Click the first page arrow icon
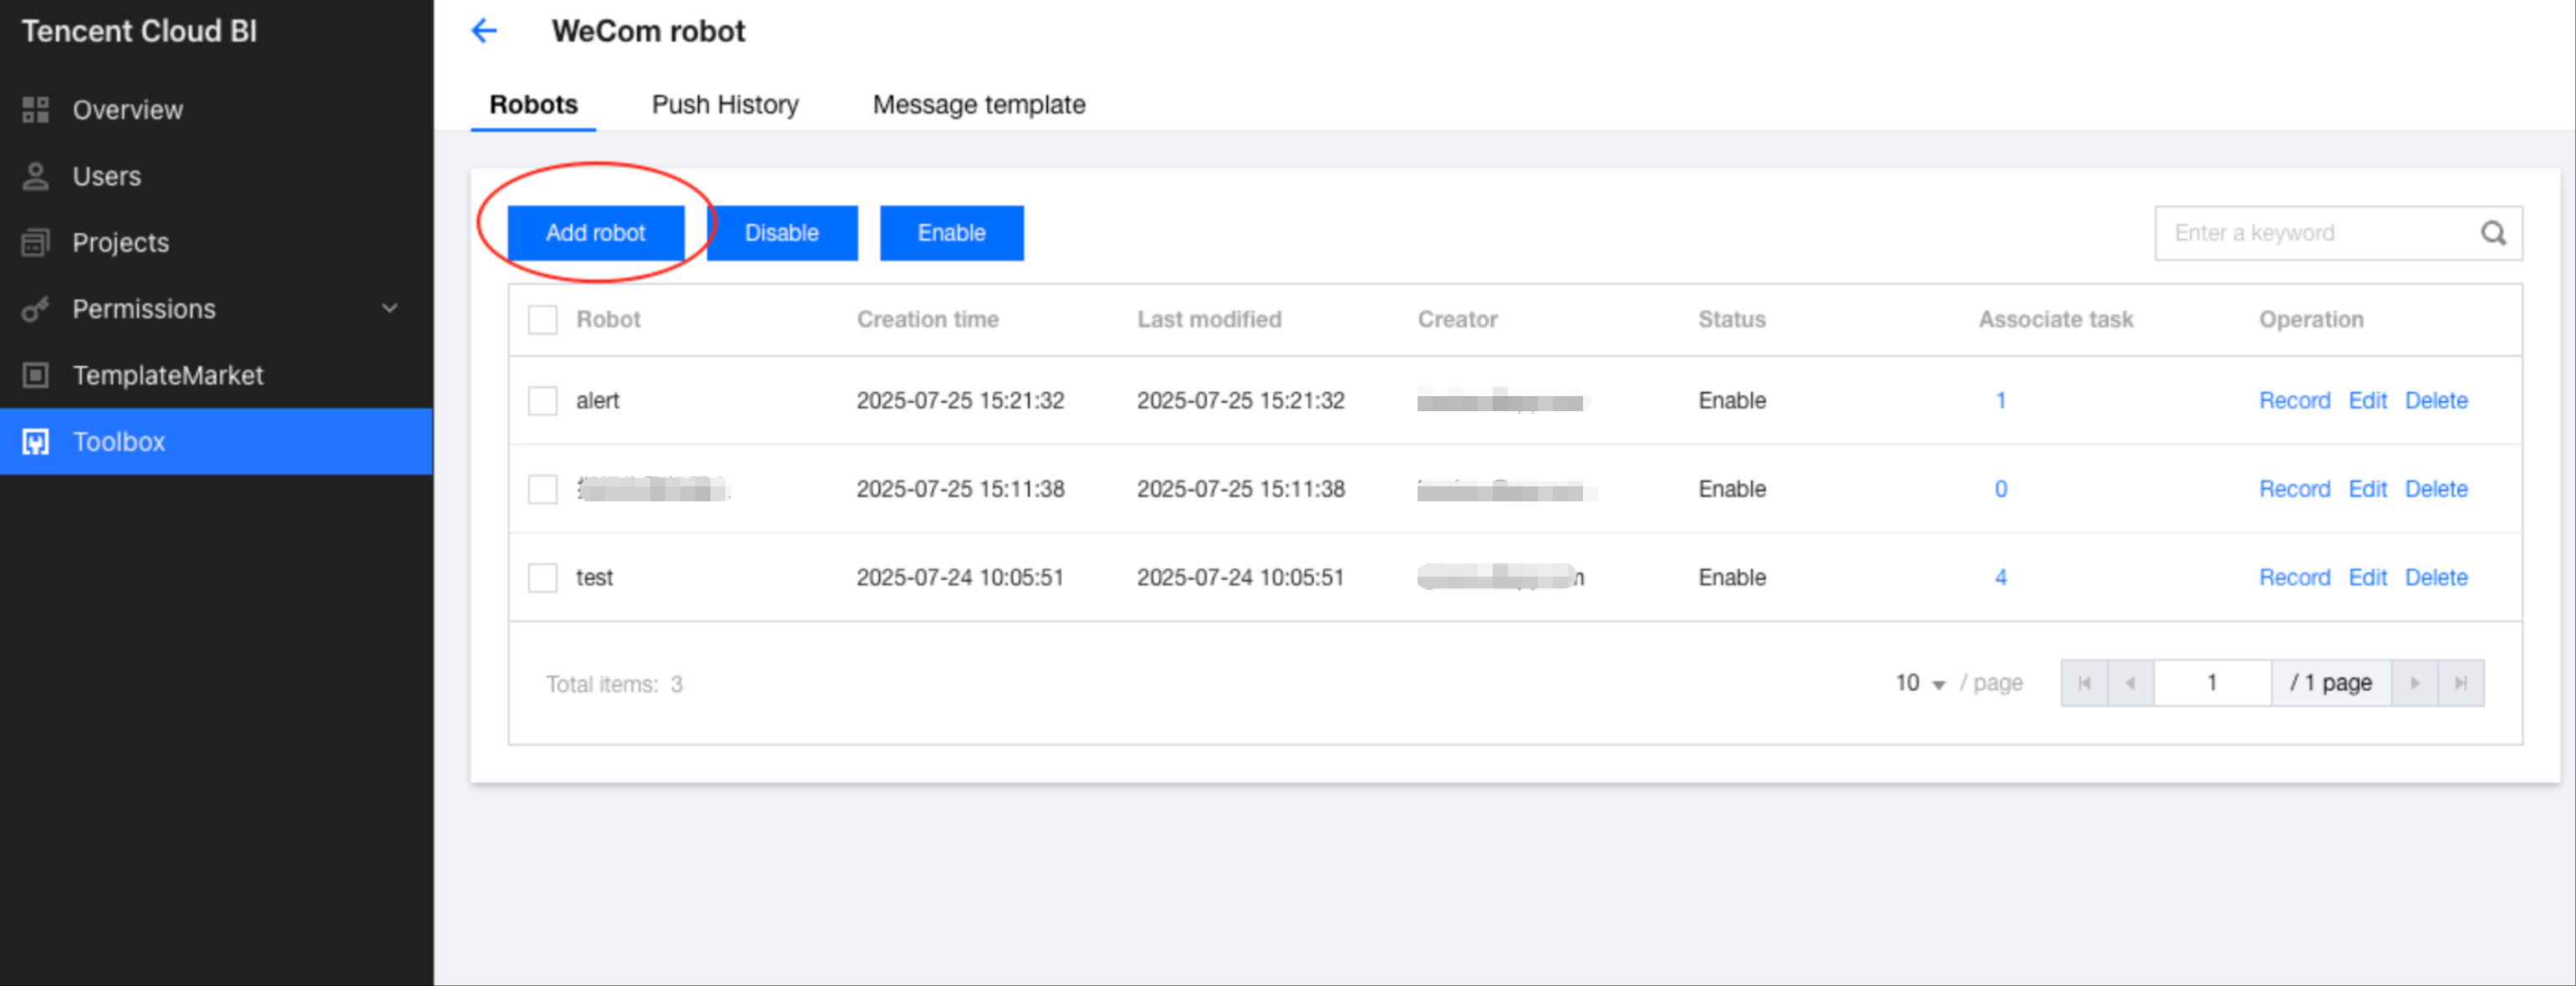 2084,683
